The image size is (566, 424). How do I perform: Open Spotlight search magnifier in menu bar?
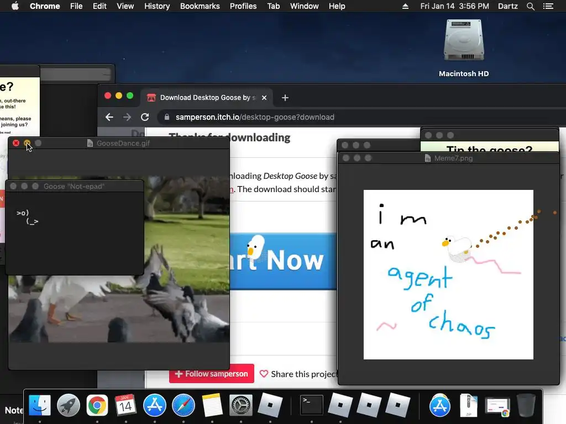(530, 6)
